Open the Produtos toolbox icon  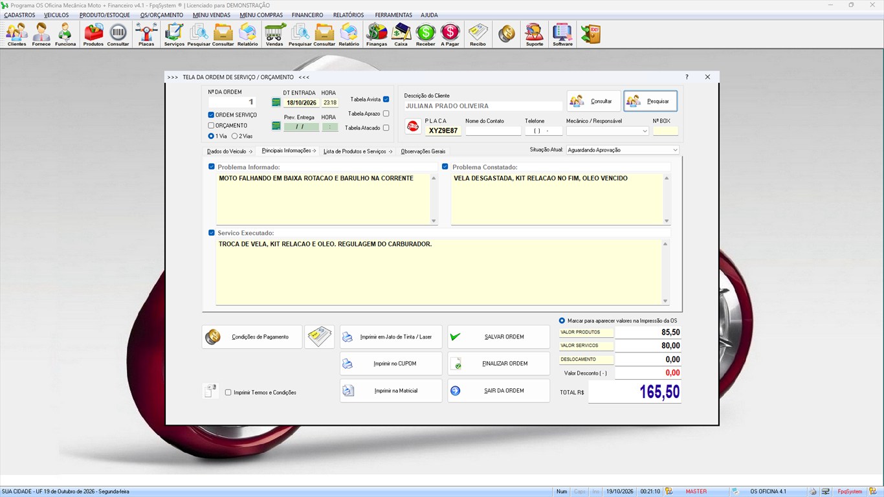[93, 34]
